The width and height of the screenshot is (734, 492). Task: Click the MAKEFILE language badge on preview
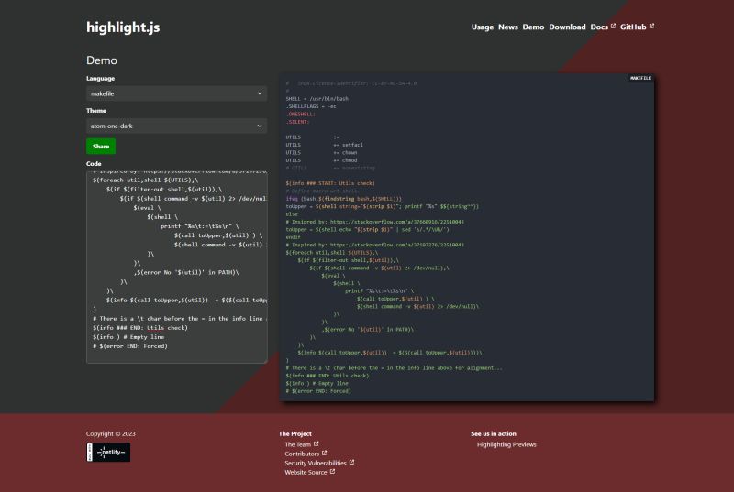(640, 78)
